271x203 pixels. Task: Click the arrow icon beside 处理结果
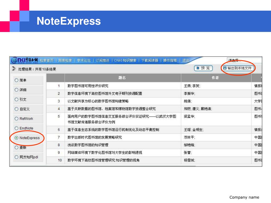(14, 68)
